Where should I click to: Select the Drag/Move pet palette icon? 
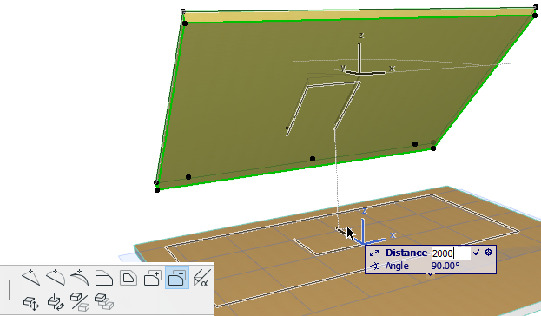pyautogui.click(x=31, y=303)
